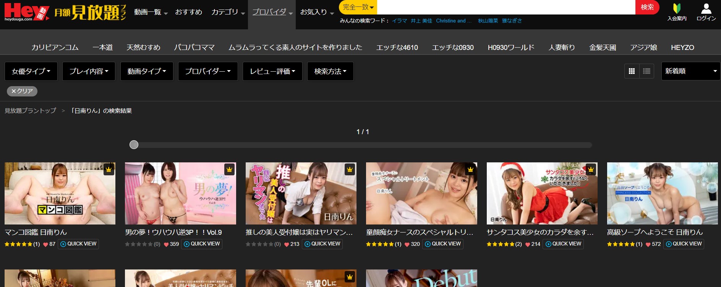Open the thumbnail with bubbles and PRINCESS COLLECTION

662,194
